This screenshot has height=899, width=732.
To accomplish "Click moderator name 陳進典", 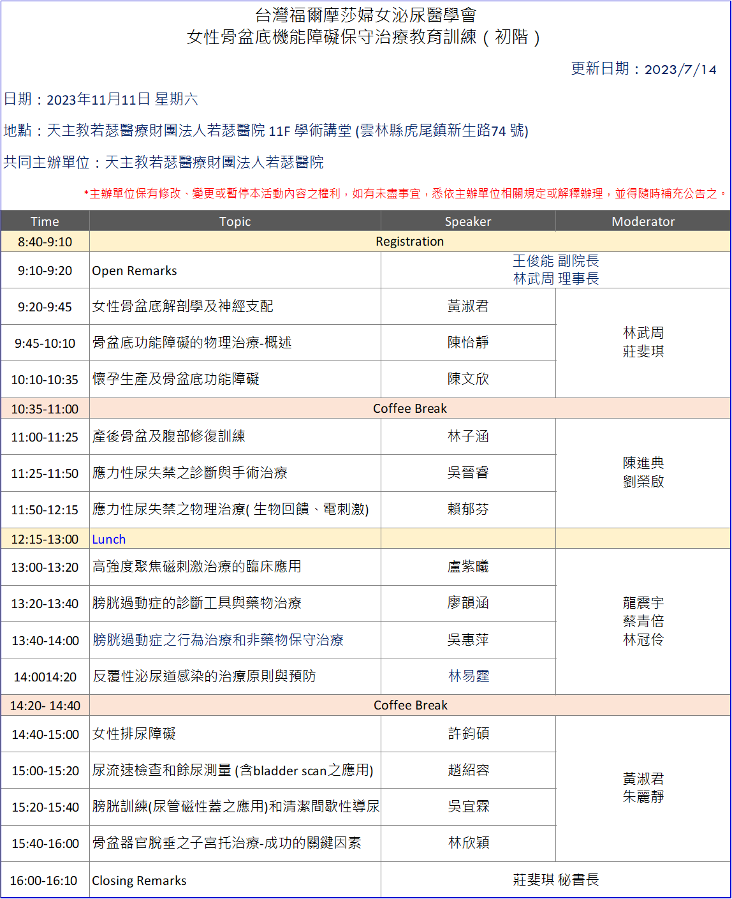I will pos(643,463).
